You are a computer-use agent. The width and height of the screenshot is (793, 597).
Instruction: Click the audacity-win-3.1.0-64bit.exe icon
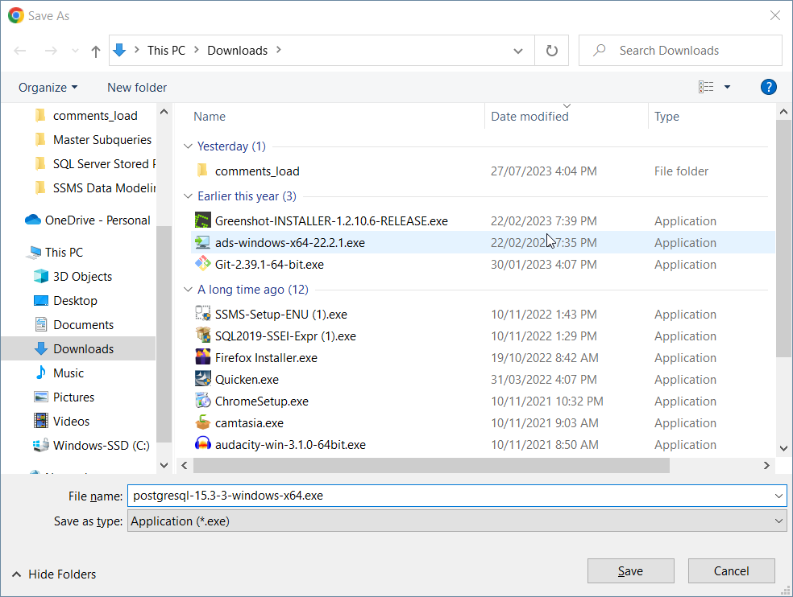coord(203,445)
